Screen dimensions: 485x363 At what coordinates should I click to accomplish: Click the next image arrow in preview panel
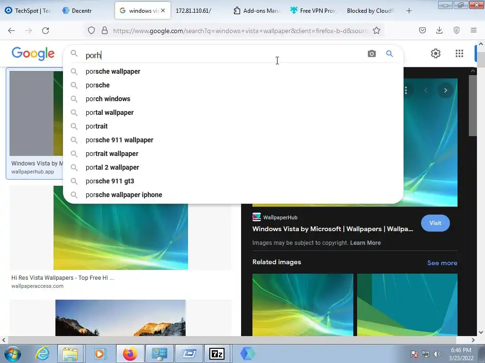pyautogui.click(x=445, y=90)
